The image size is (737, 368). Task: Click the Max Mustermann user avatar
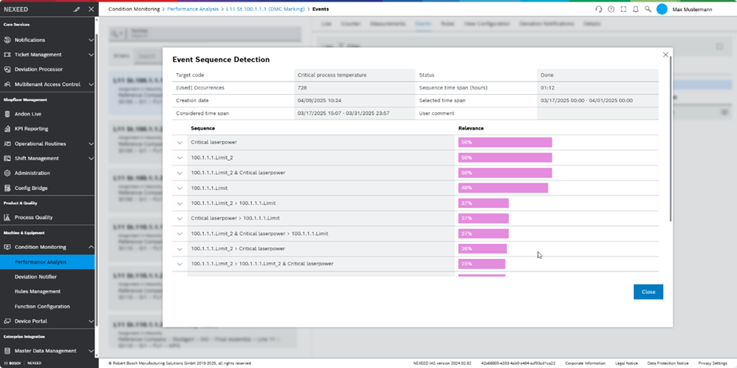(662, 9)
